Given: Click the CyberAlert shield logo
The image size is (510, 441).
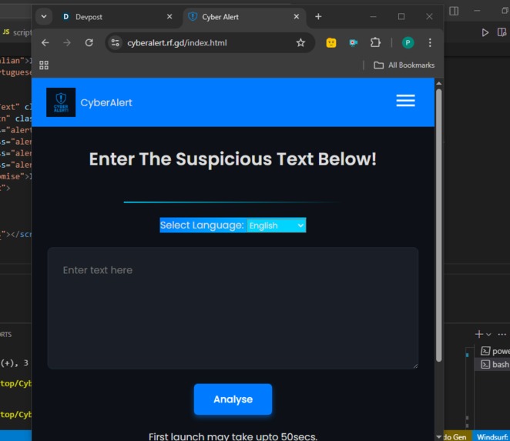Looking at the screenshot, I should point(61,102).
